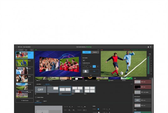Expand the DSK panel circular arrow
Viewport: 168px width, 113px height.
(x=150, y=78)
